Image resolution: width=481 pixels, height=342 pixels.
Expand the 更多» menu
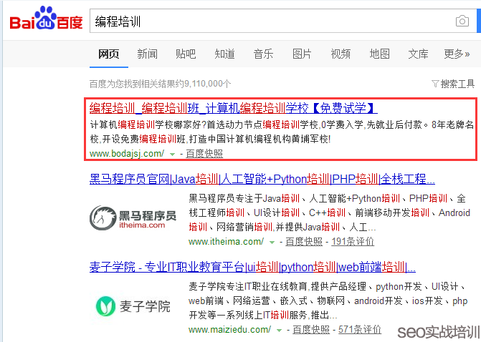coord(457,54)
